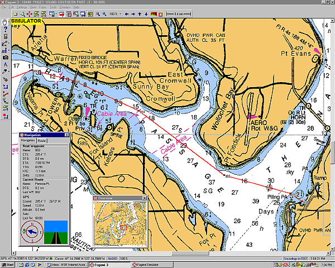The image size is (335, 268).
Task: Click the stacked charts down-arrow icon
Action: pos(44,14)
